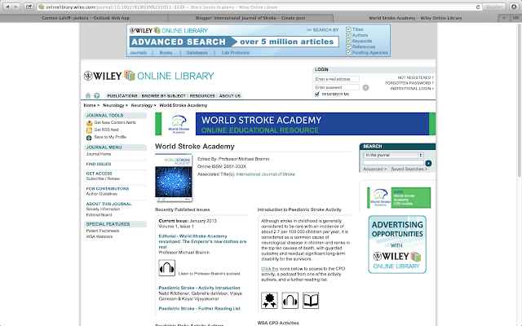
Task: Click the World Stroke Academy banner logo
Action: click(x=179, y=124)
